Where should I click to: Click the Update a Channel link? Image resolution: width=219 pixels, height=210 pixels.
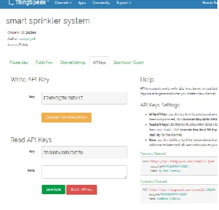(153, 182)
